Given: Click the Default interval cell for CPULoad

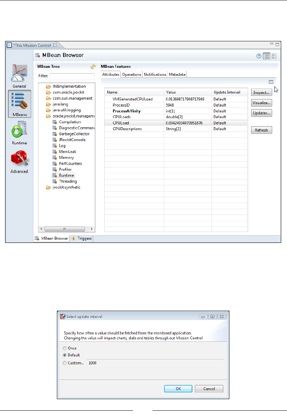Looking at the screenshot, I should 229,123.
